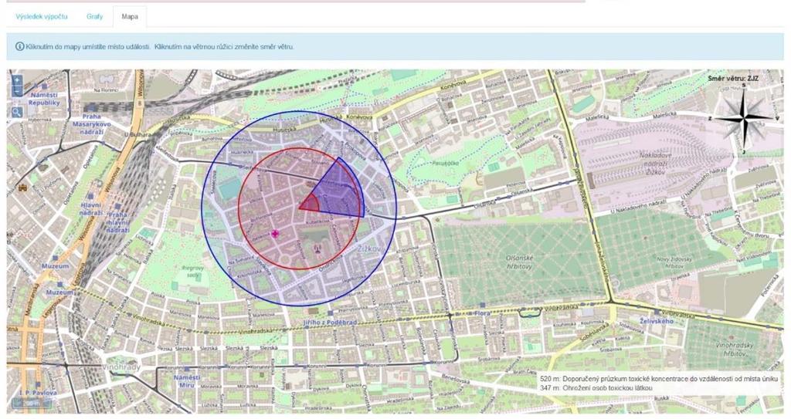Click the Hlavní nádraží metro label
This screenshot has width=791, height=419.
click(91, 209)
